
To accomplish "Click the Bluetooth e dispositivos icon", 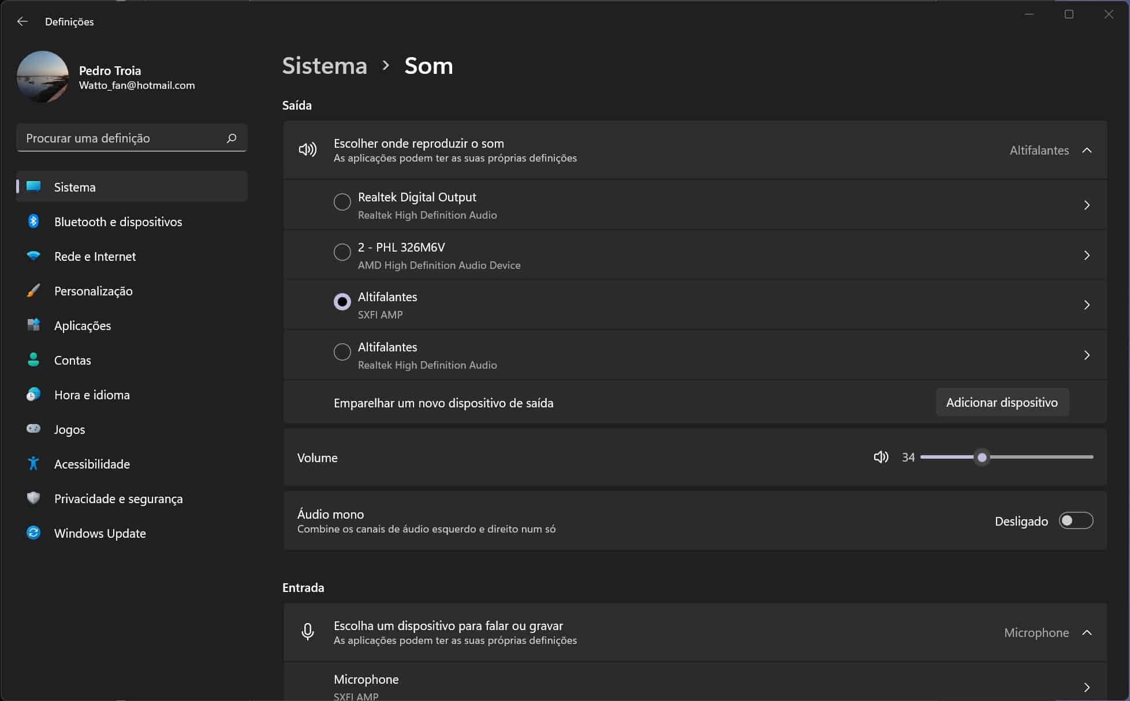I will point(33,222).
